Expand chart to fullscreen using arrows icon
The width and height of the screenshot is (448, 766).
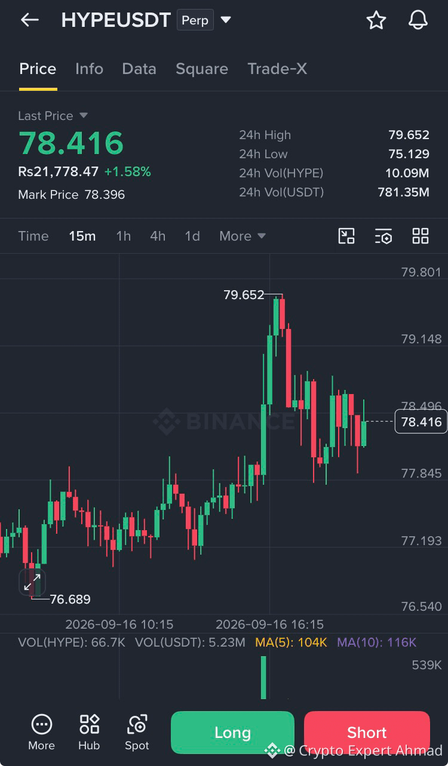pyautogui.click(x=32, y=582)
